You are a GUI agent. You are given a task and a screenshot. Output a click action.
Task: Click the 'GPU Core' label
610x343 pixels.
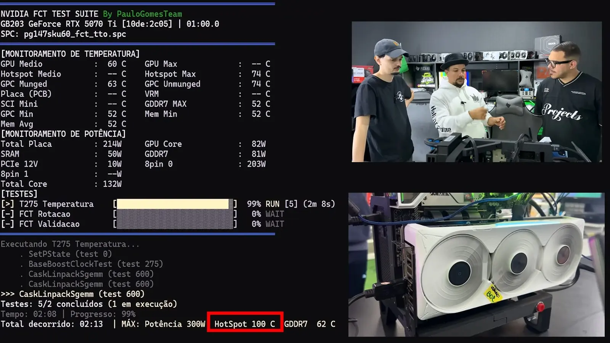pyautogui.click(x=163, y=144)
